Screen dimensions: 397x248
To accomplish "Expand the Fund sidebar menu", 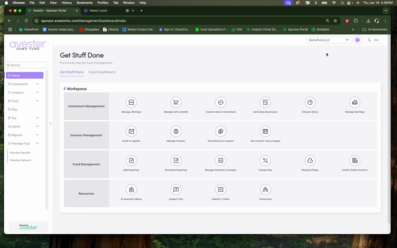I will tap(25, 101).
